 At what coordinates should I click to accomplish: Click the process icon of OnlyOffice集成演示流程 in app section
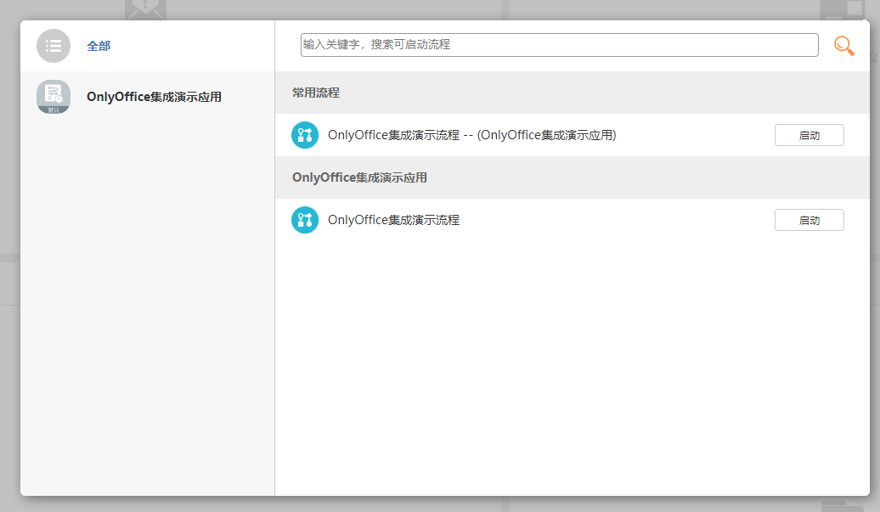pyautogui.click(x=305, y=220)
